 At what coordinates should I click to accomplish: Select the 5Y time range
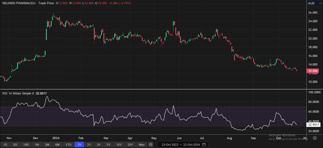coord(109,145)
